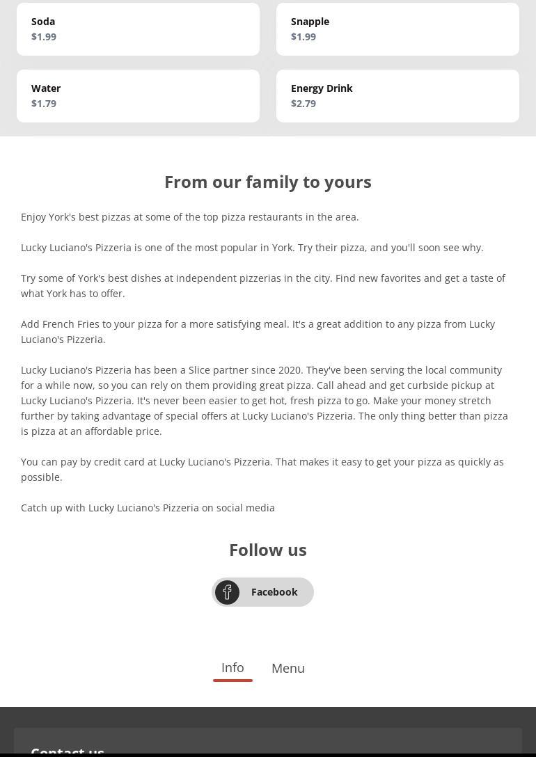Click the 'Try some of York's best dishes' paragraph
Screen dimensions: 536x757
pyautogui.click(x=263, y=285)
